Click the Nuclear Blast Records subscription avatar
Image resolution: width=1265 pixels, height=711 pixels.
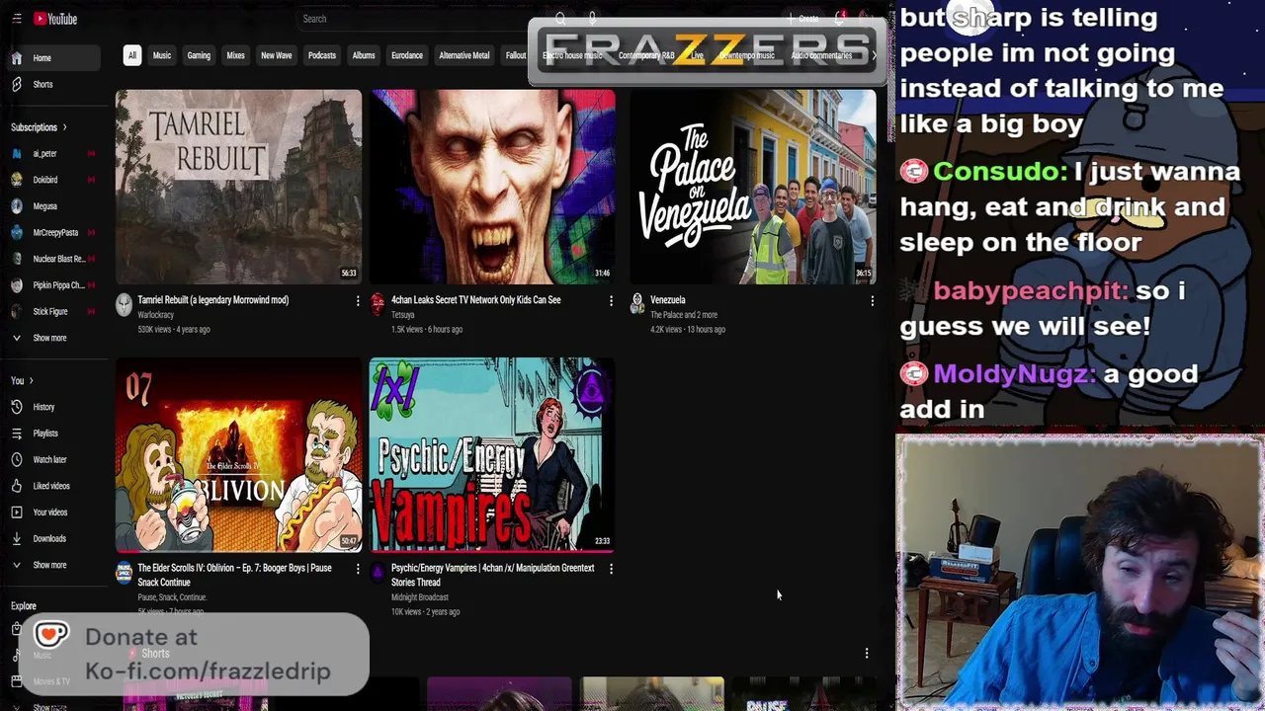click(17, 259)
